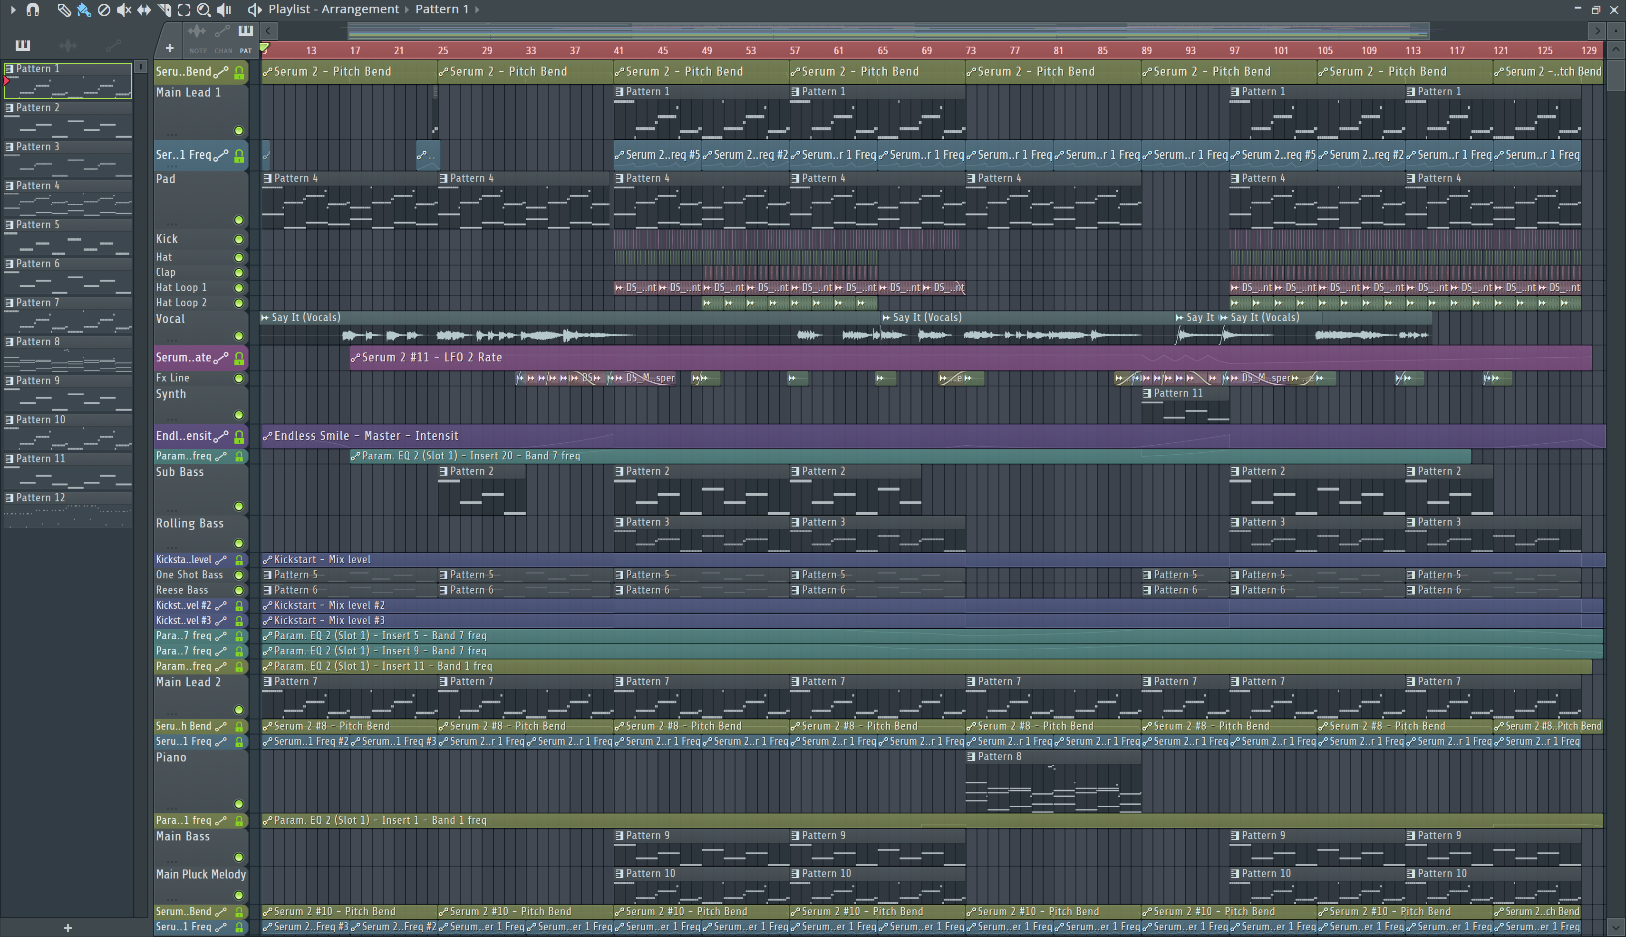Mute the Clap track
The height and width of the screenshot is (937, 1626).
pyautogui.click(x=239, y=273)
